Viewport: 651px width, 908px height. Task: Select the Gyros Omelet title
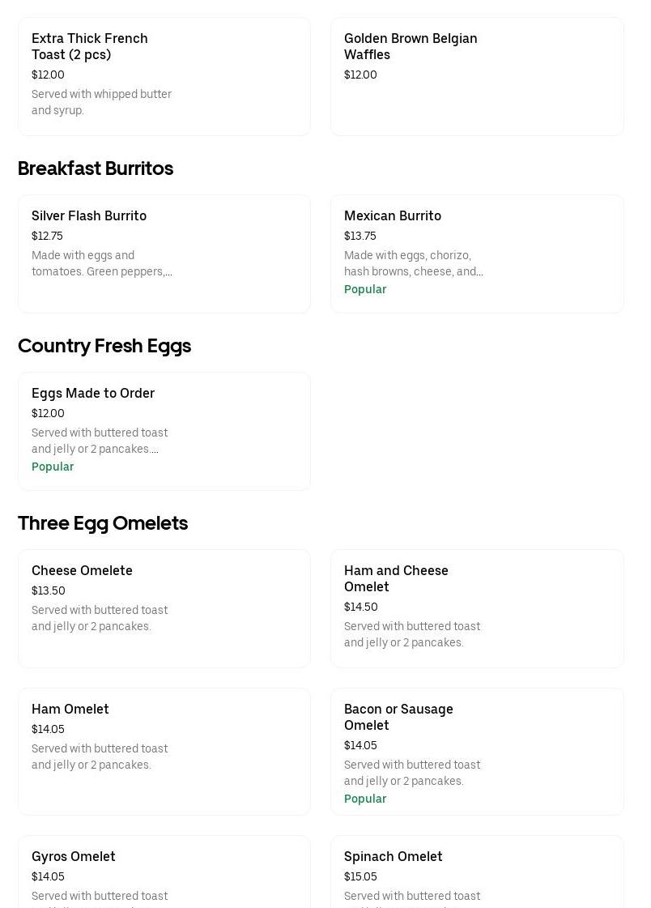tap(74, 856)
